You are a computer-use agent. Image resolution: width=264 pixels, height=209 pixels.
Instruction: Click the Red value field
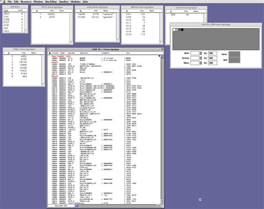point(195,54)
